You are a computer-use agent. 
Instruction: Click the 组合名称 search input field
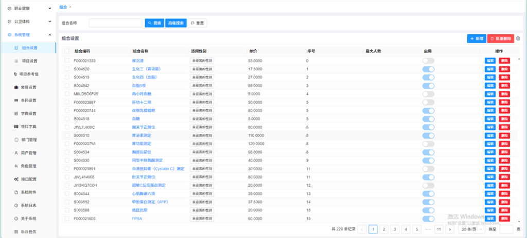115,23
